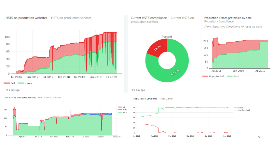Toggle 'pass' series in HSTS websites legend
Image resolution: width=274 pixels, height=154 pixels.
click(25, 83)
